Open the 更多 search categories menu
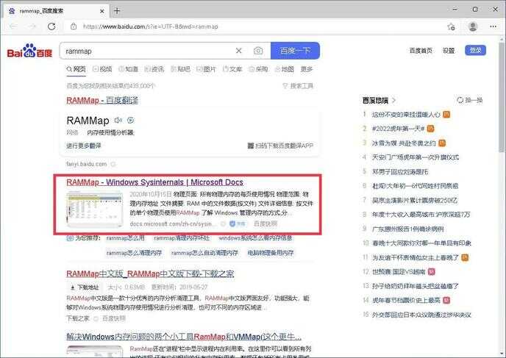The width and height of the screenshot is (506, 358). pos(307,69)
